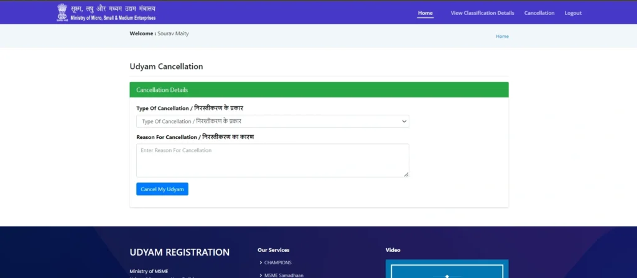Open the Home menu item
Image resolution: width=637 pixels, height=278 pixels.
point(425,13)
